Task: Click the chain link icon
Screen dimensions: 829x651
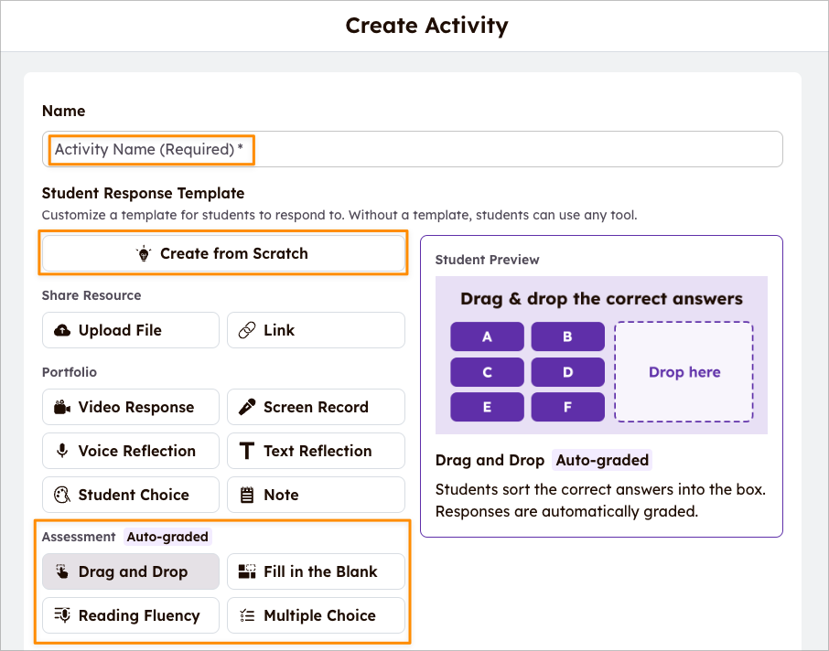Action: pyautogui.click(x=247, y=330)
